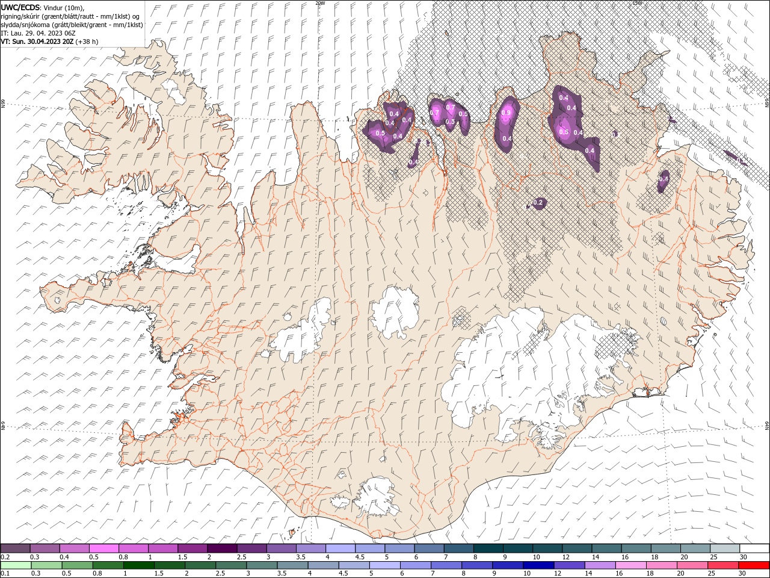Select the light grey swatch labeled 25 in snow scale
The height and width of the screenshot is (578, 770).
pos(725,548)
